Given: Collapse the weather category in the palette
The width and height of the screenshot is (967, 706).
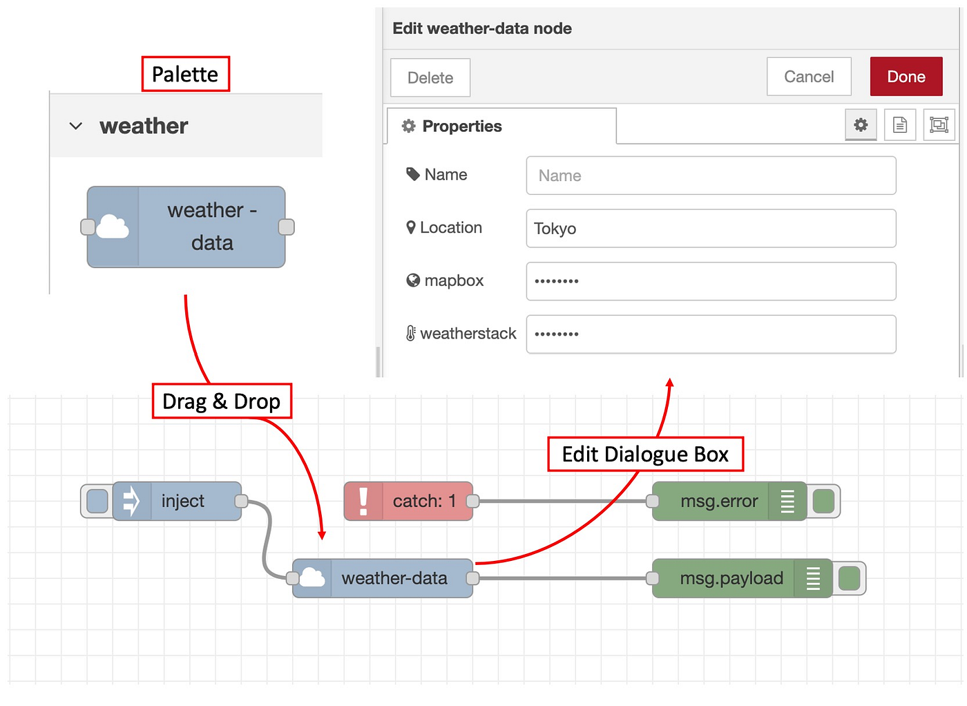Looking at the screenshot, I should click(75, 126).
